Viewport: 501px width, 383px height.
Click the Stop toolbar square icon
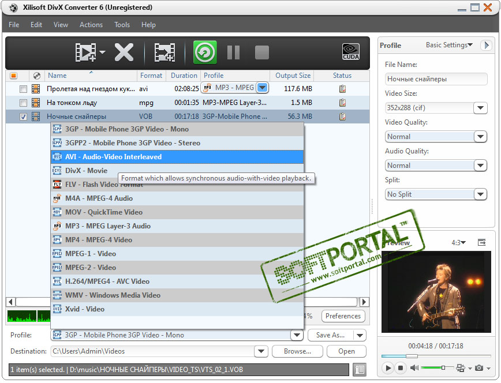click(262, 52)
